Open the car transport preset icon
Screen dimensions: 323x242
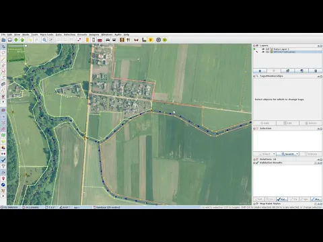coord(108,40)
